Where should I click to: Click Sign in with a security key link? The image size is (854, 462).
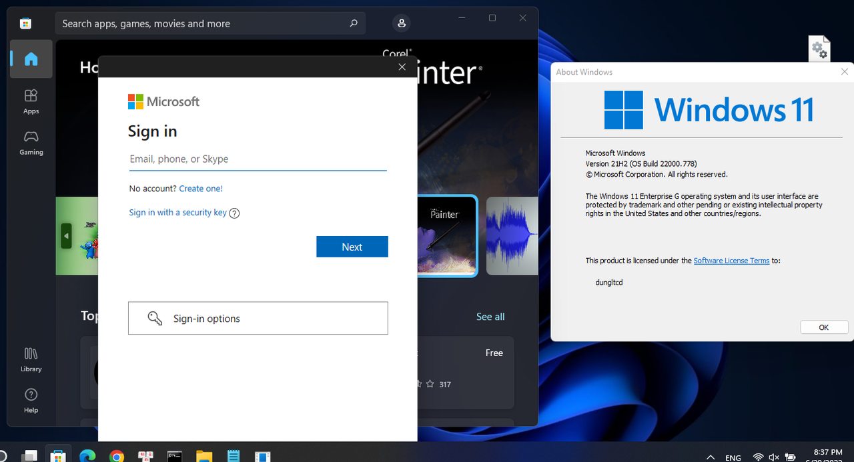point(178,213)
